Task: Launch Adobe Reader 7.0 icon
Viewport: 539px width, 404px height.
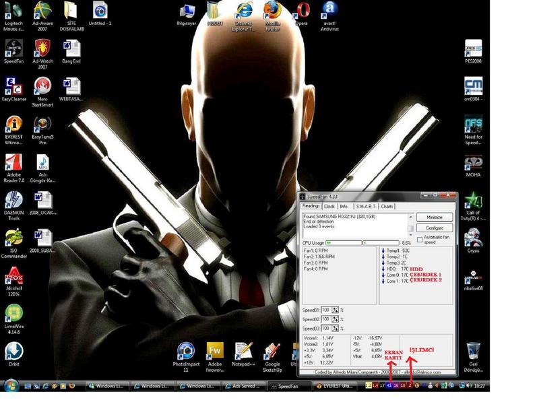Action: click(x=13, y=168)
